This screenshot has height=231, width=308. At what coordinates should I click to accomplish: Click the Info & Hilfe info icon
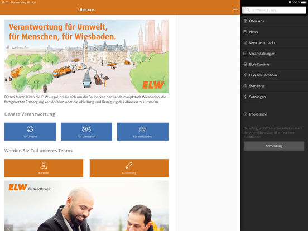tap(245, 114)
